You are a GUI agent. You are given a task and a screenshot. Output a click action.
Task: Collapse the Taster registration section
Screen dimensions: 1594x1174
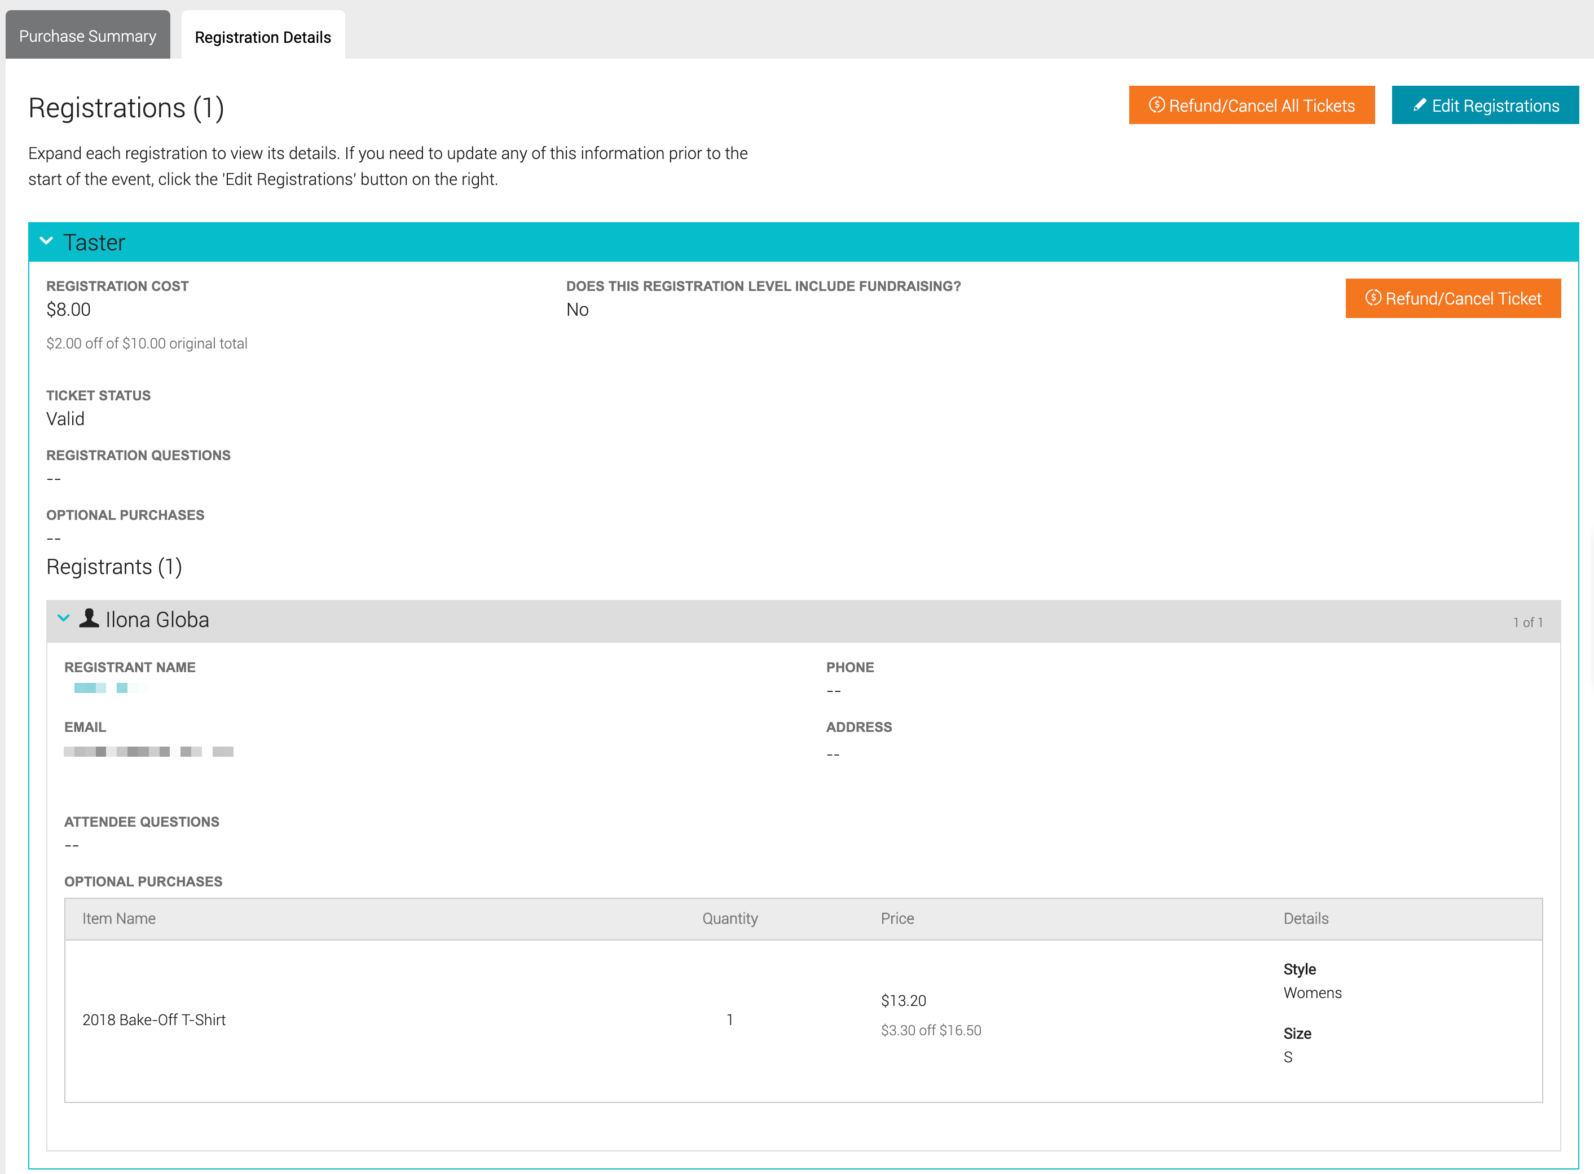tap(47, 241)
